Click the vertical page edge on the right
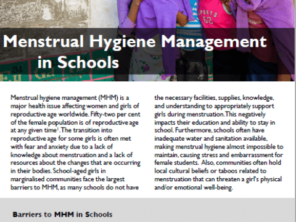Viewport: 296px width, 222px height. pyautogui.click(x=295, y=111)
